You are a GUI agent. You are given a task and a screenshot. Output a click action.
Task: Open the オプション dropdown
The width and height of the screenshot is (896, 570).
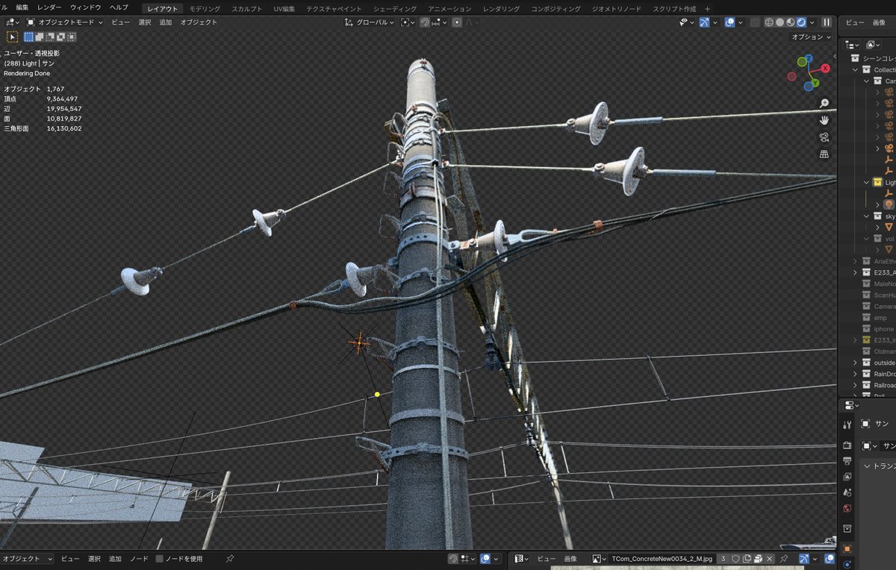click(x=812, y=37)
